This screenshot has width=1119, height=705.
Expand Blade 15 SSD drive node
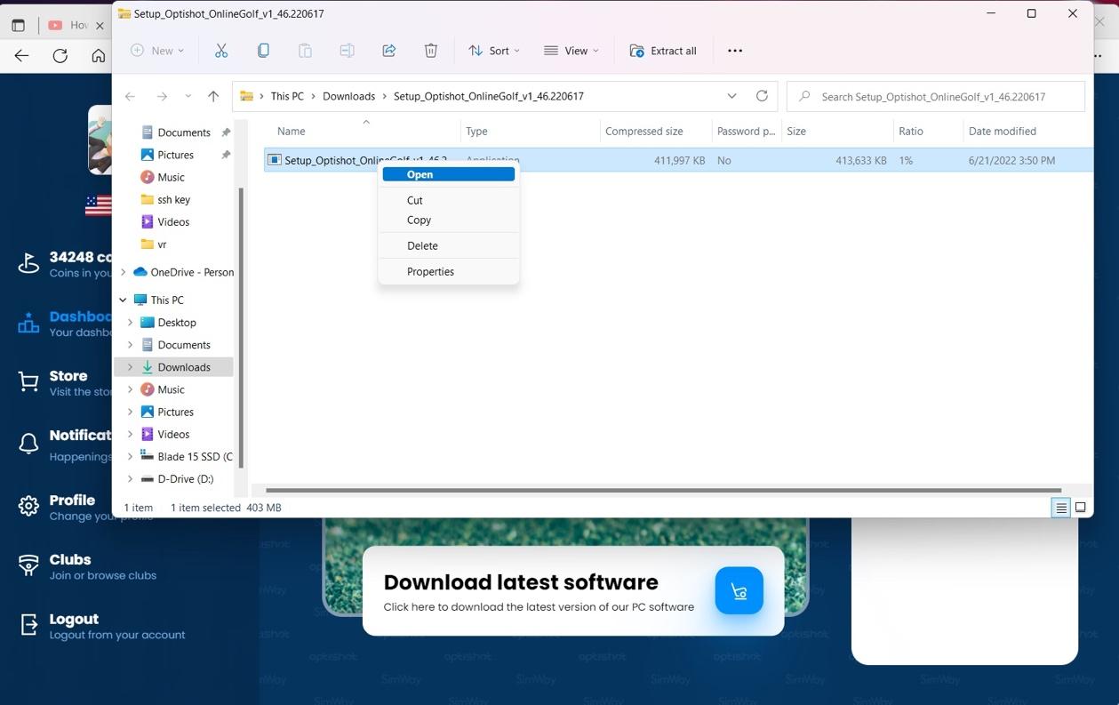point(131,456)
